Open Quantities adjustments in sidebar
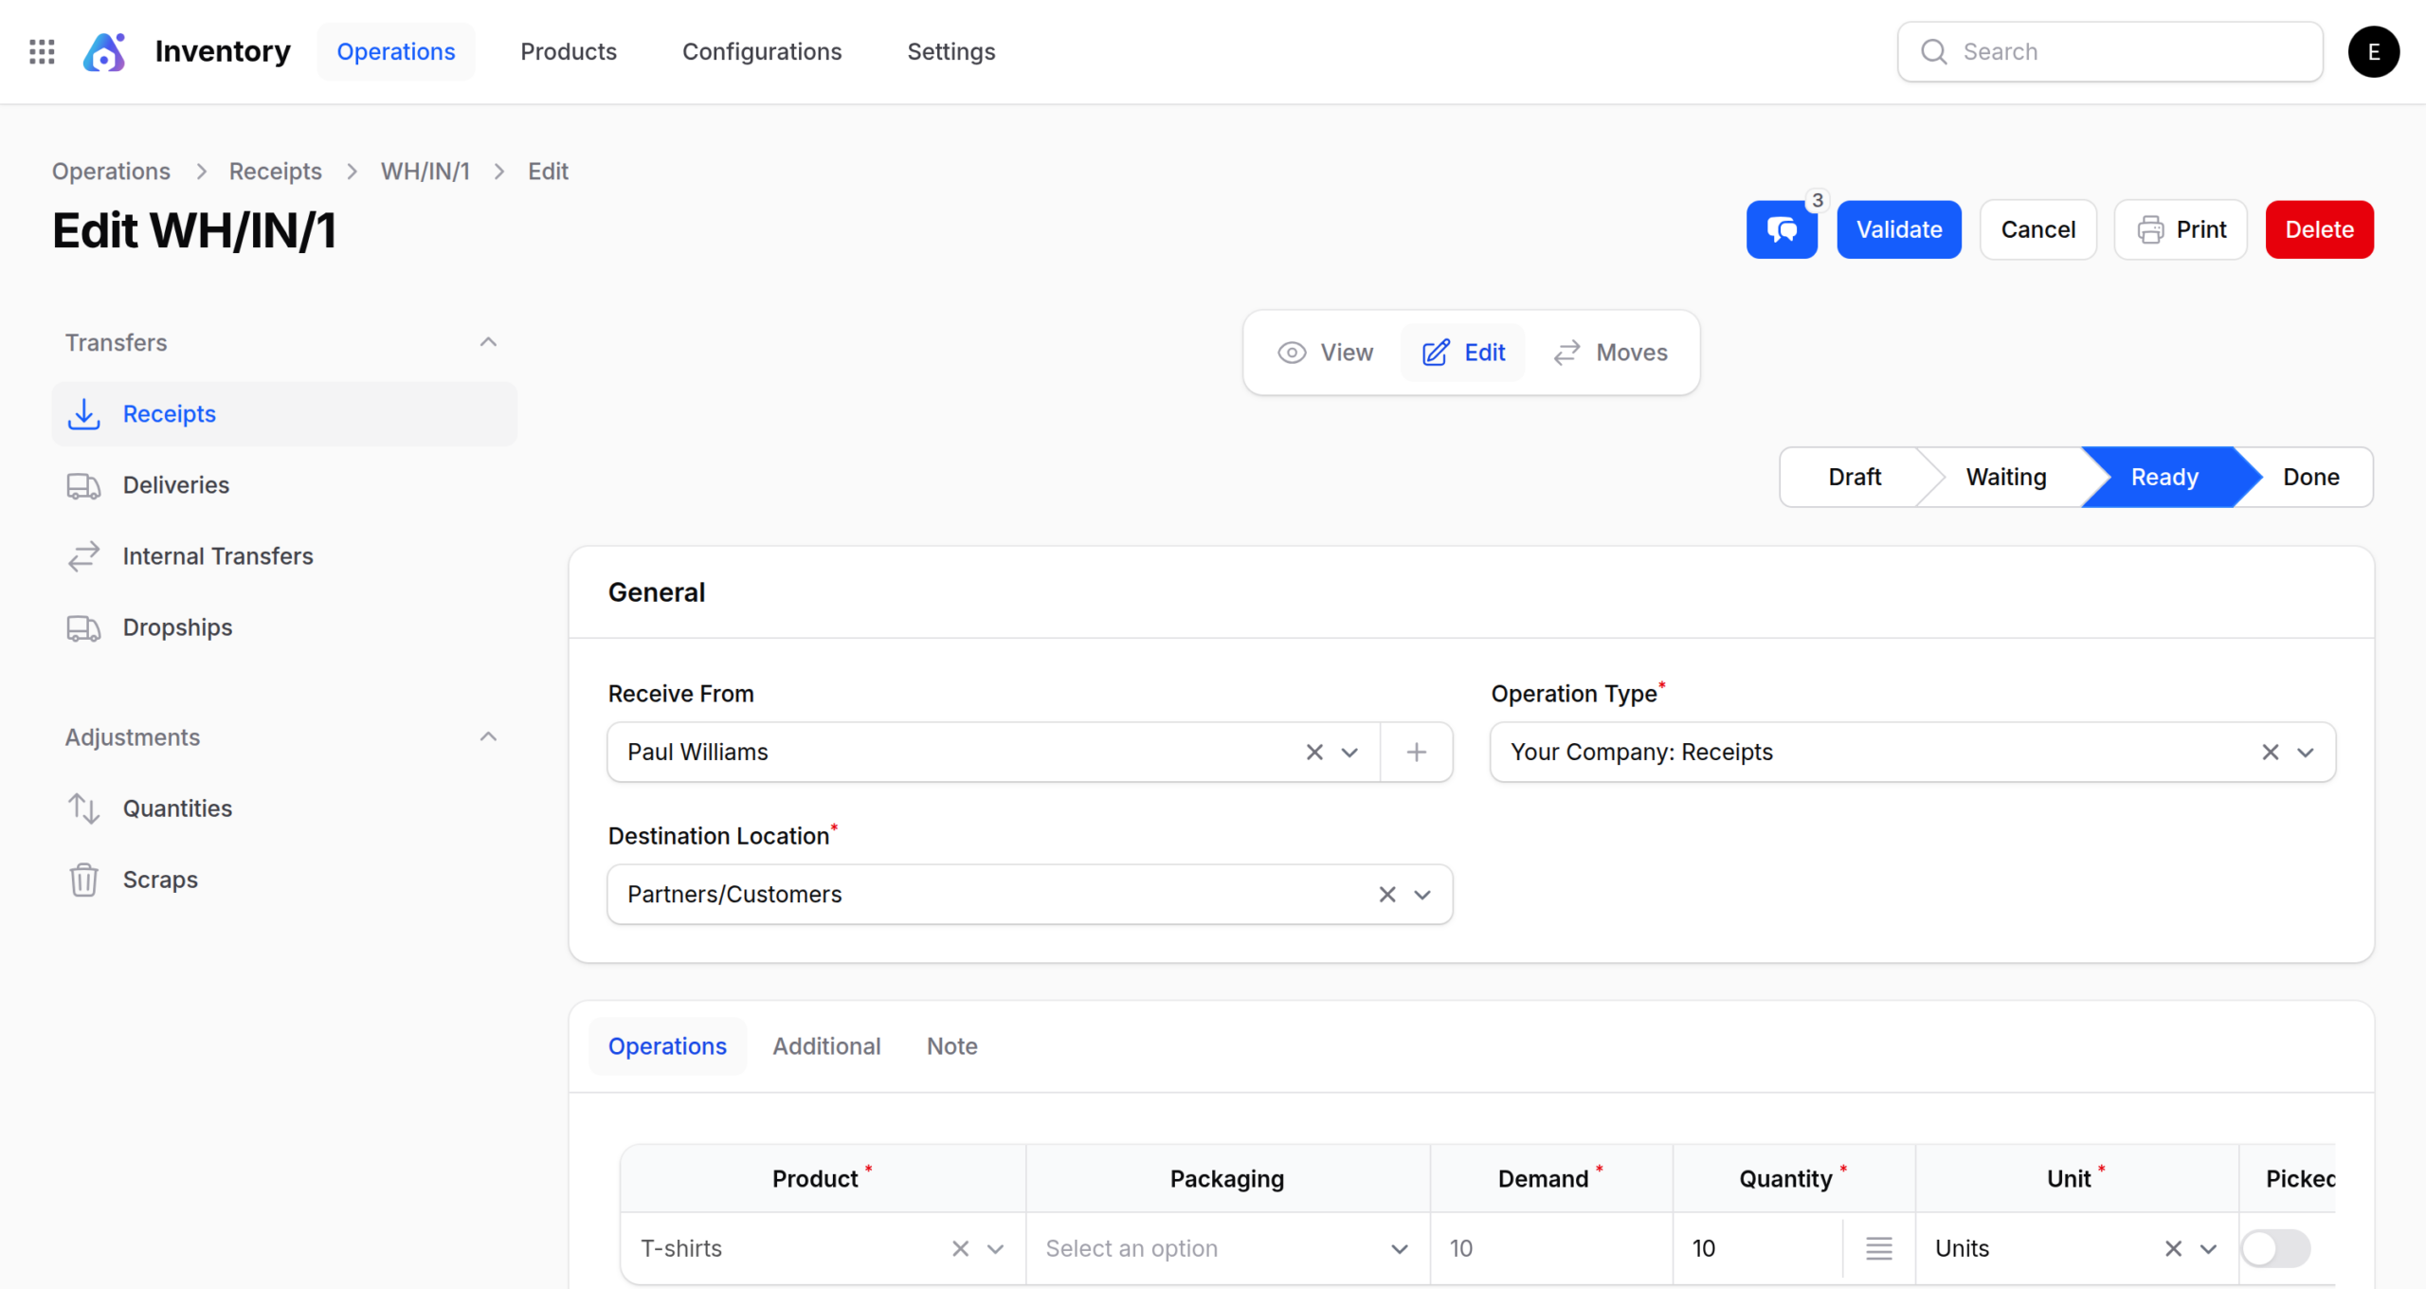Viewport: 2426px width, 1289px height. click(x=177, y=808)
